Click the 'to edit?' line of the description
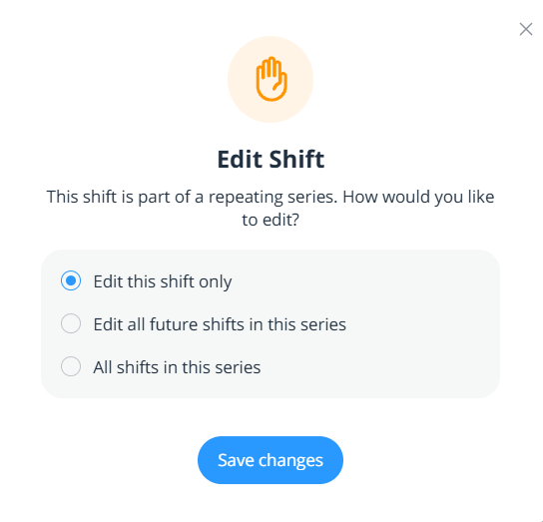Screen dimensions: 543x522 pos(271,220)
